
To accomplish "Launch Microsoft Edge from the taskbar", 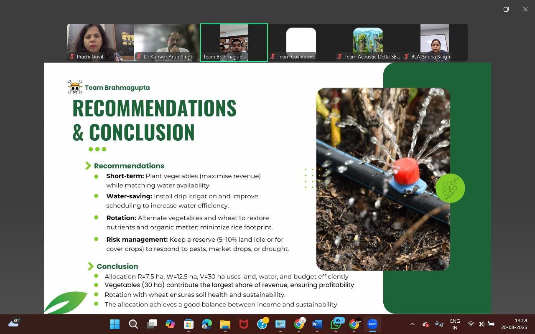I will (207, 324).
